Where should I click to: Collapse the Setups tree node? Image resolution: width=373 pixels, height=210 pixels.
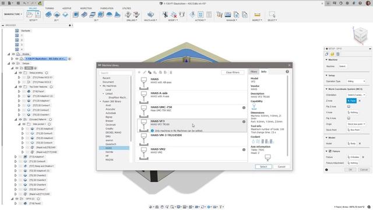(x=9, y=64)
